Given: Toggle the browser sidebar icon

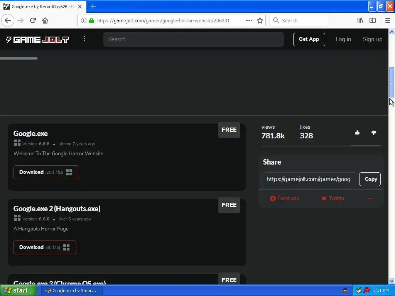Looking at the screenshot, I should [x=373, y=20].
